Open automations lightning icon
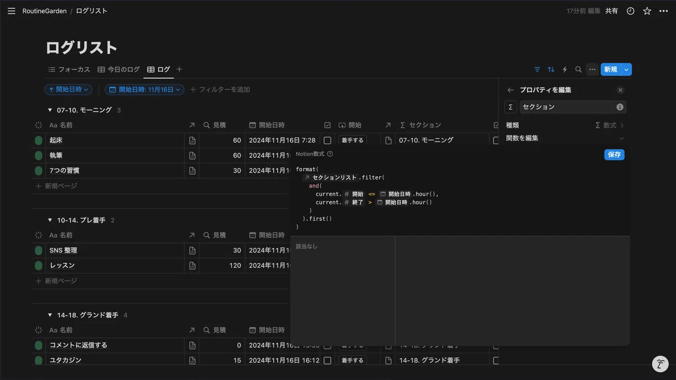Image resolution: width=676 pixels, height=380 pixels. click(564, 69)
